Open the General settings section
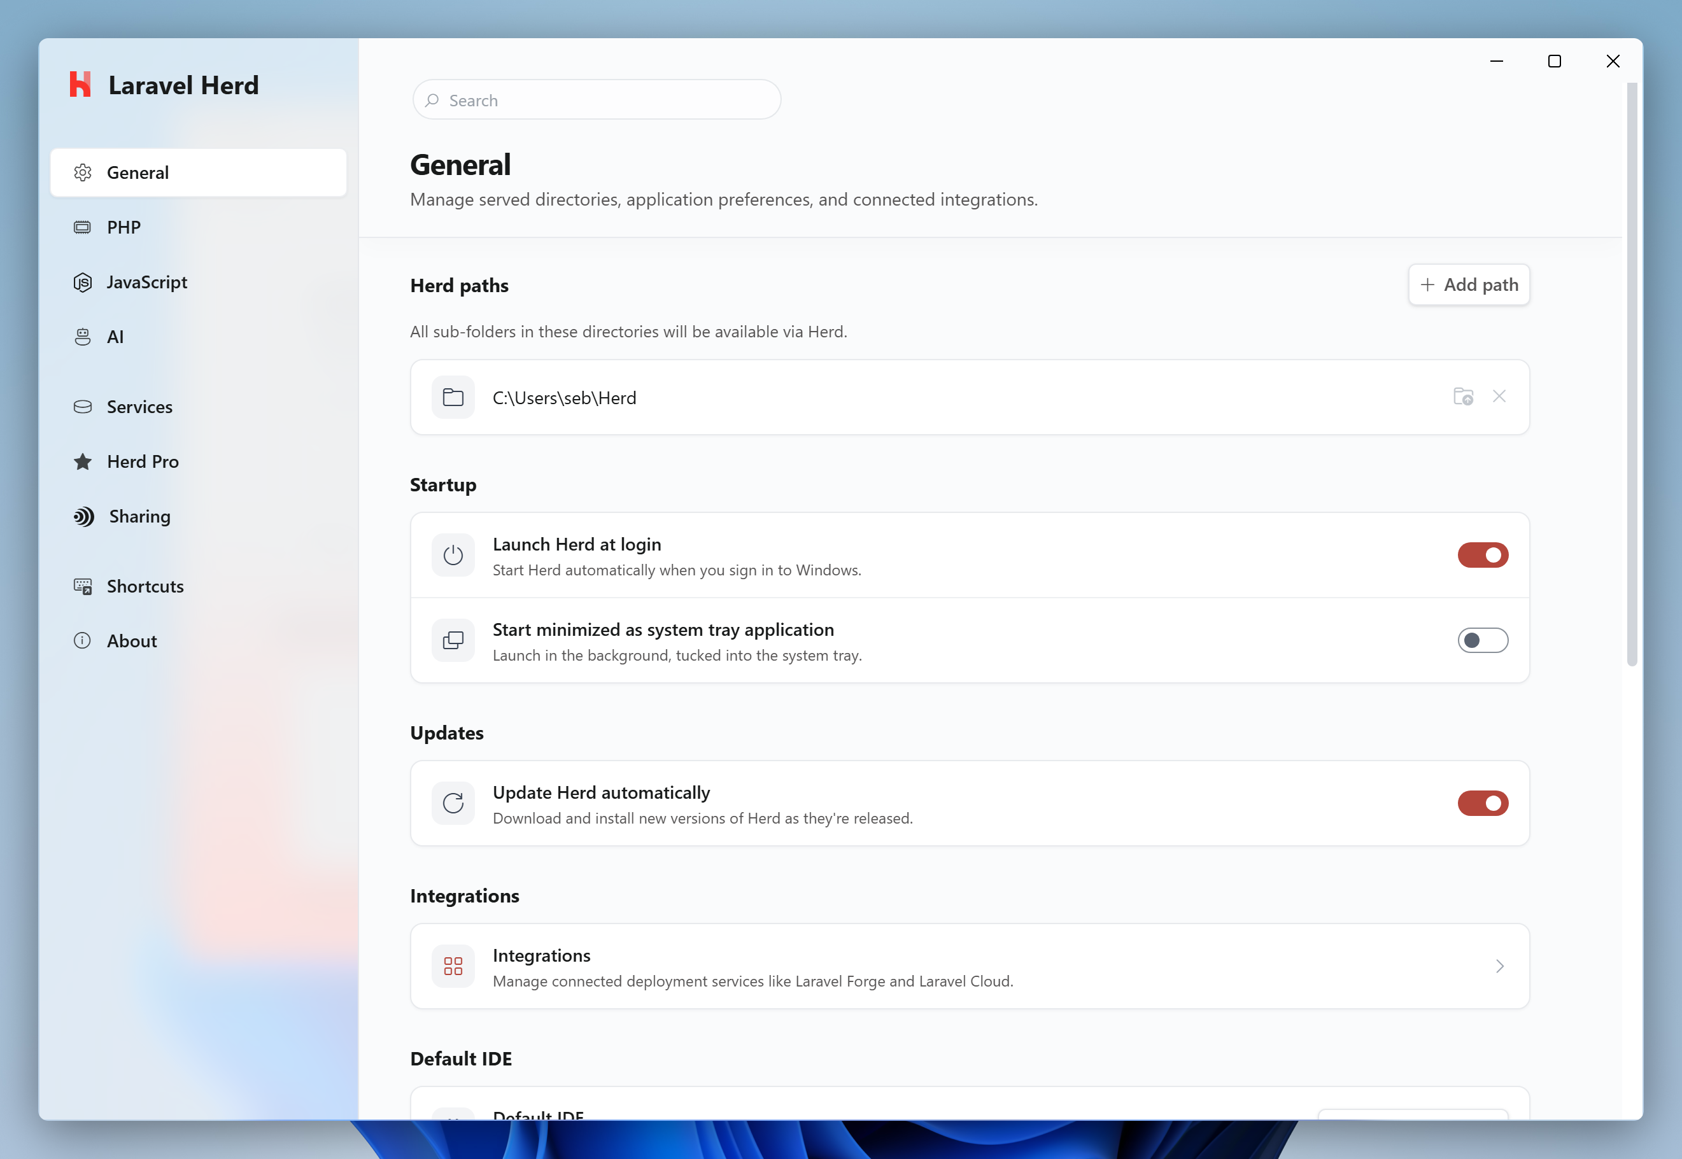 click(198, 173)
